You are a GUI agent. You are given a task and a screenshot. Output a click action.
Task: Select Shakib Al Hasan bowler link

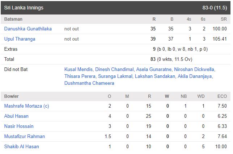click(21, 147)
